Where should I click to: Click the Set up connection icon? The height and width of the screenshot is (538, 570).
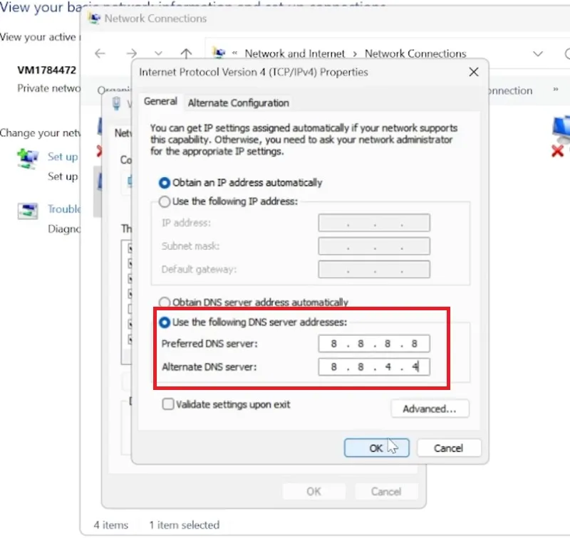pos(28,159)
